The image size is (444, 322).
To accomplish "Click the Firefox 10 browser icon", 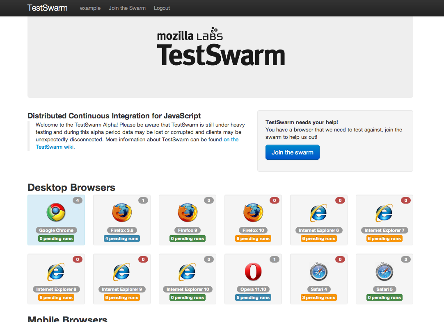I will 253,212.
